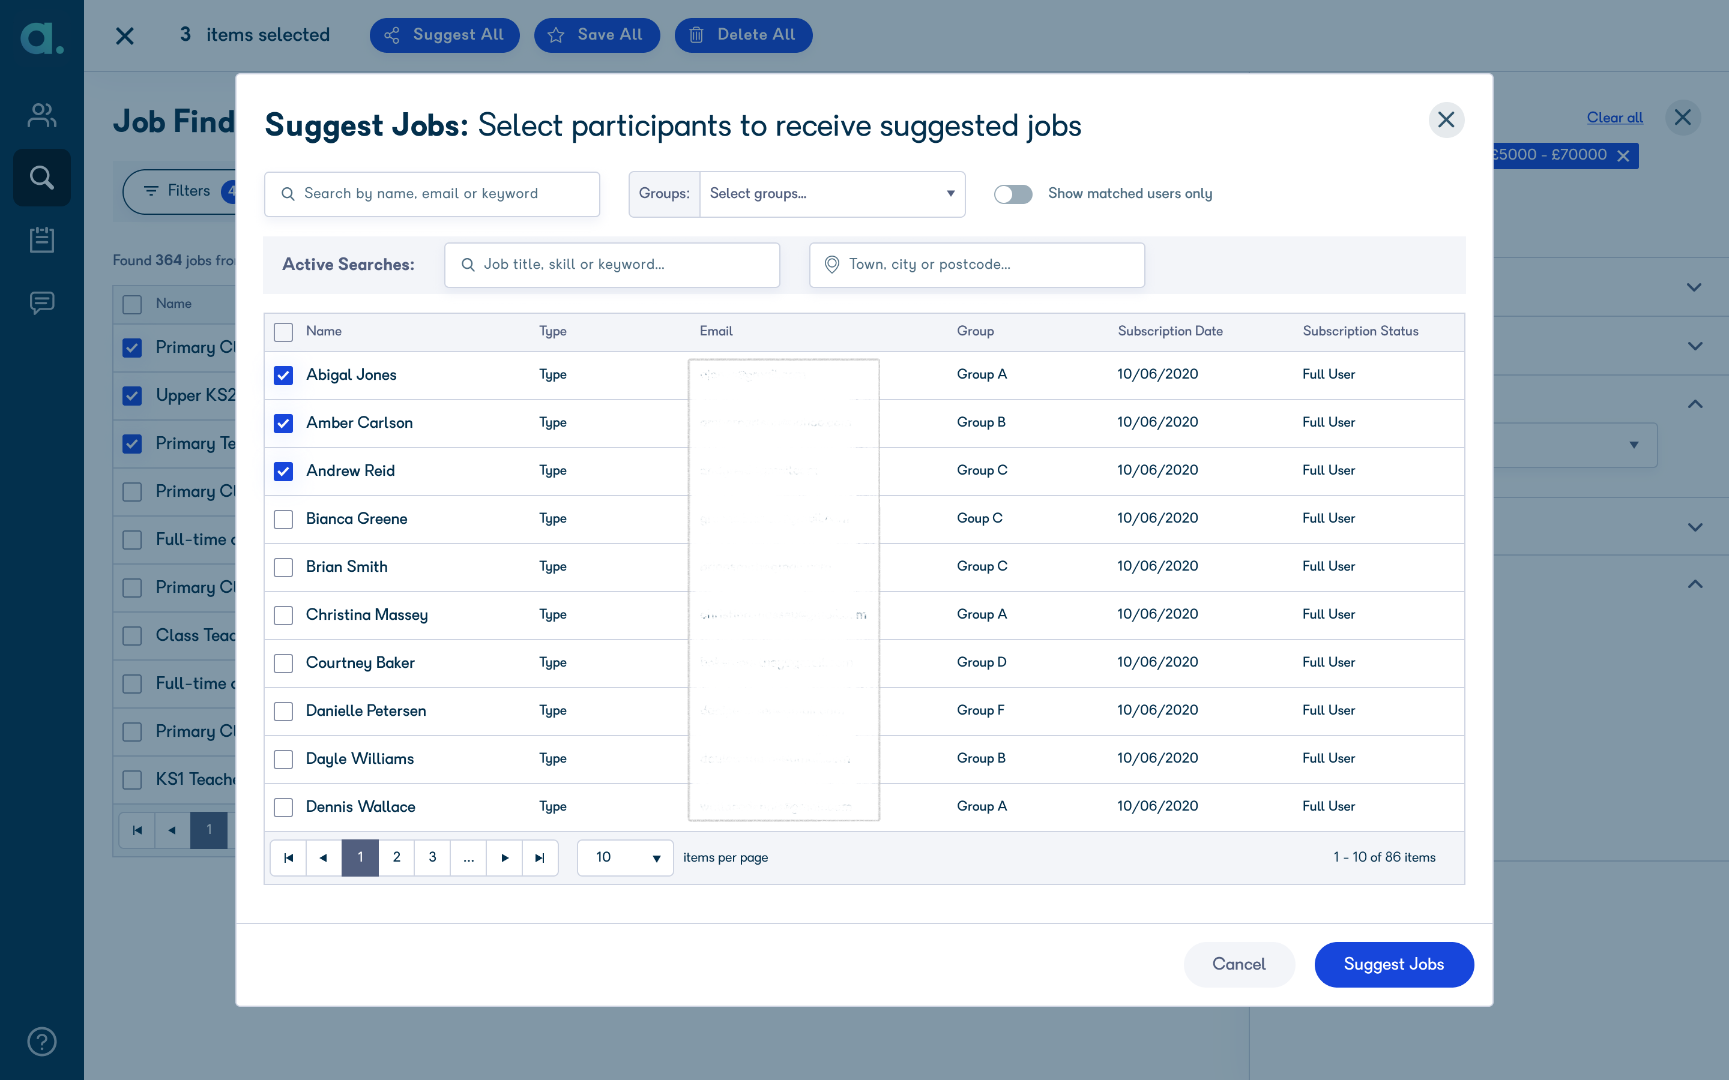Screen dimensions: 1729x1080
Task: Sort by the Subscription Date column header
Action: coord(1170,331)
